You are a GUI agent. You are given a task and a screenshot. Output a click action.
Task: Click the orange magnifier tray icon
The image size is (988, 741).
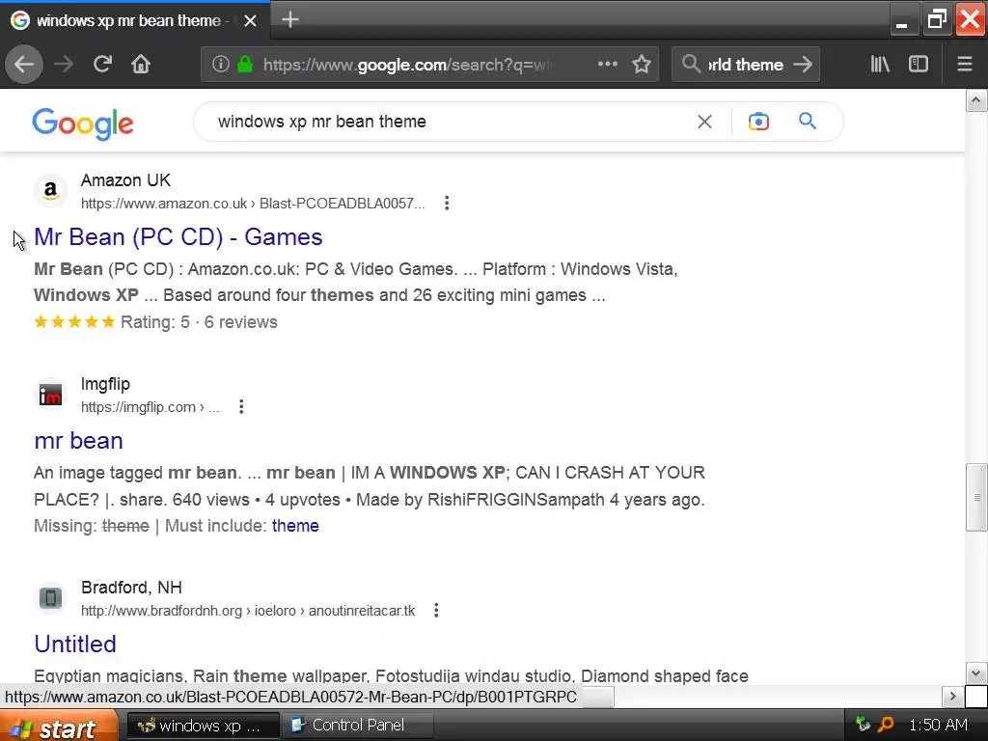[x=886, y=725]
